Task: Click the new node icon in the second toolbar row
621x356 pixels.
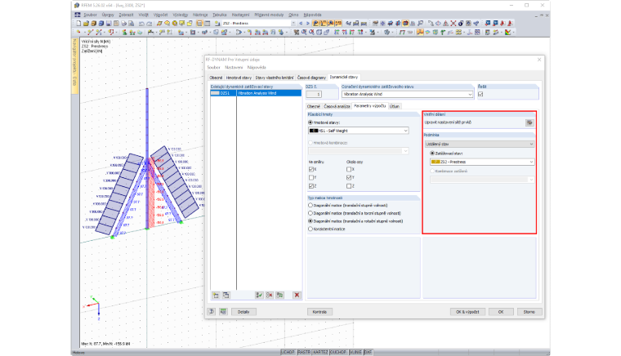Action: click(x=78, y=33)
